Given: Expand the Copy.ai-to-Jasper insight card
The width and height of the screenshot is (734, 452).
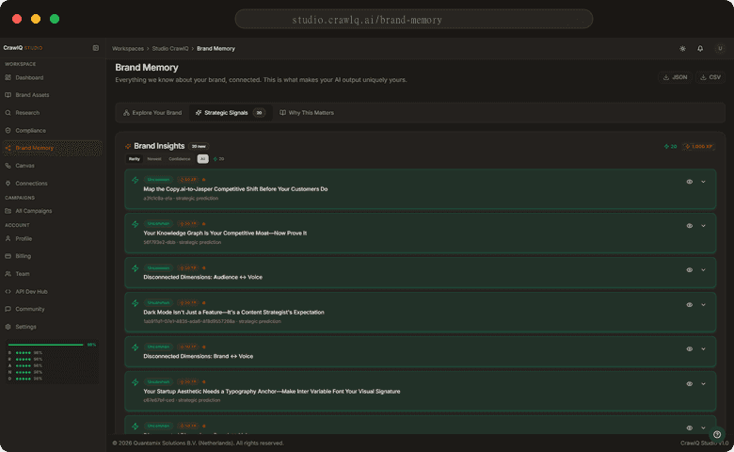Looking at the screenshot, I should point(703,182).
